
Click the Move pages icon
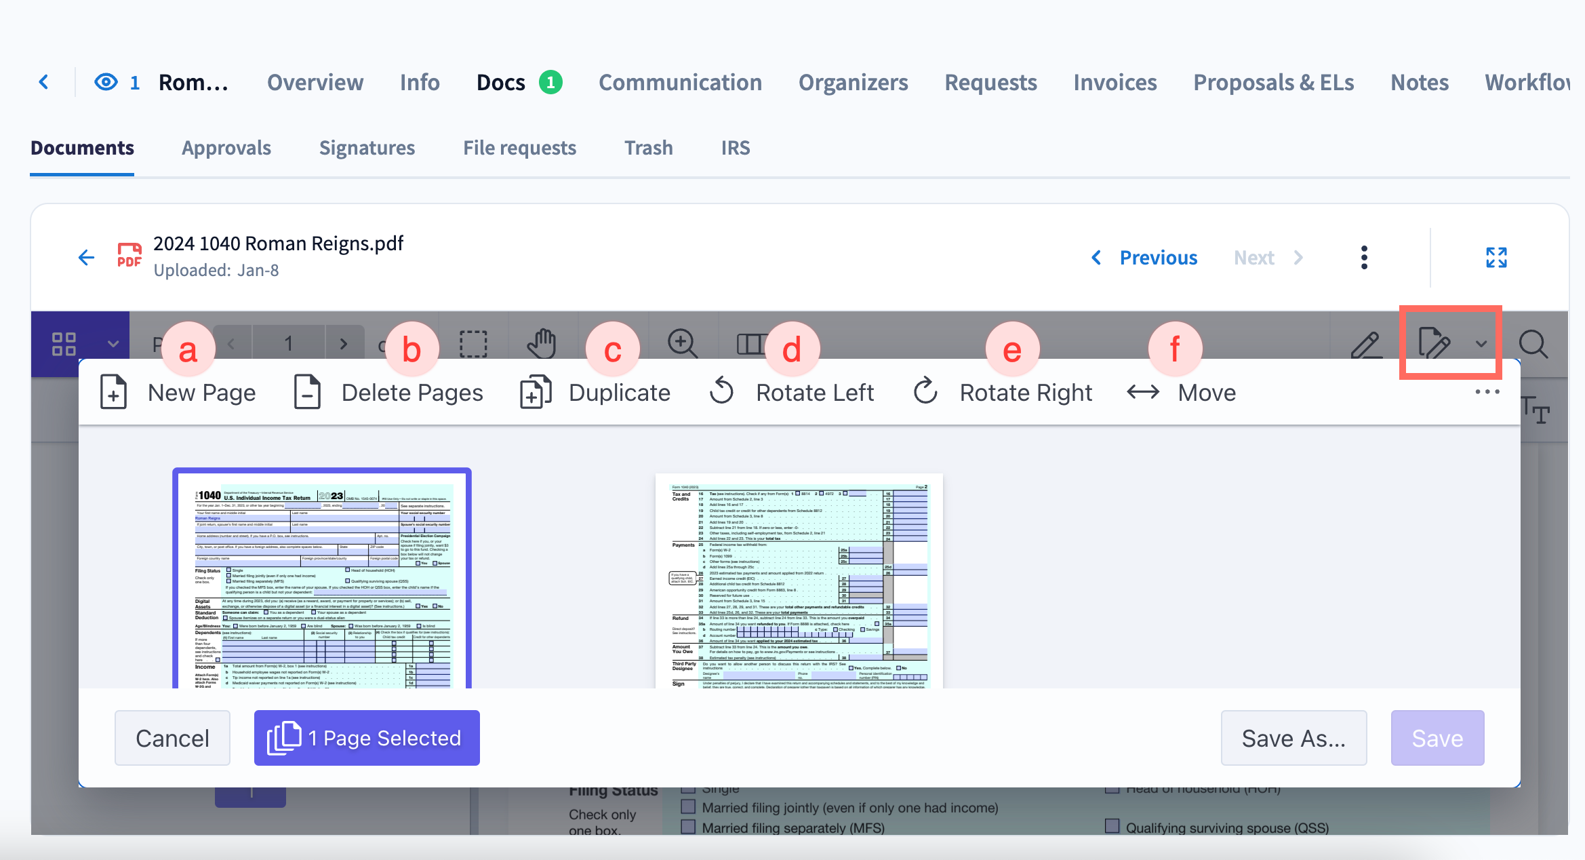[1144, 392]
